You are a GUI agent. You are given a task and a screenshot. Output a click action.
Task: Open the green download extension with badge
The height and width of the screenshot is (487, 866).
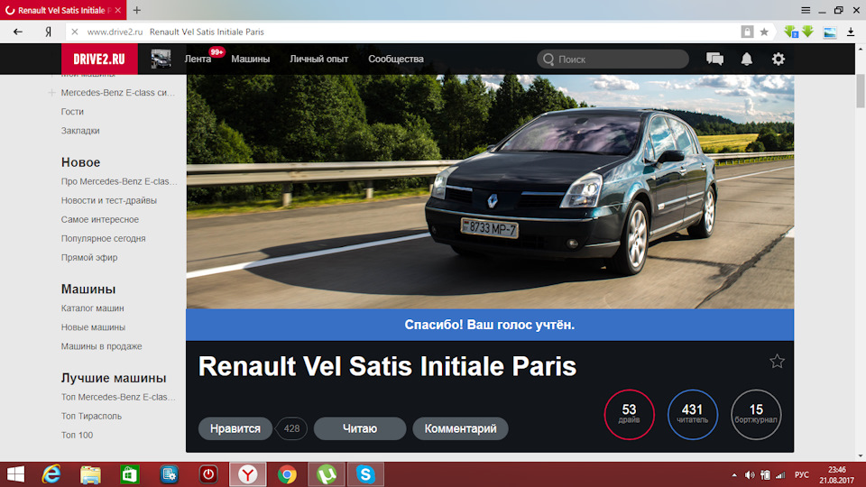pyautogui.click(x=791, y=32)
